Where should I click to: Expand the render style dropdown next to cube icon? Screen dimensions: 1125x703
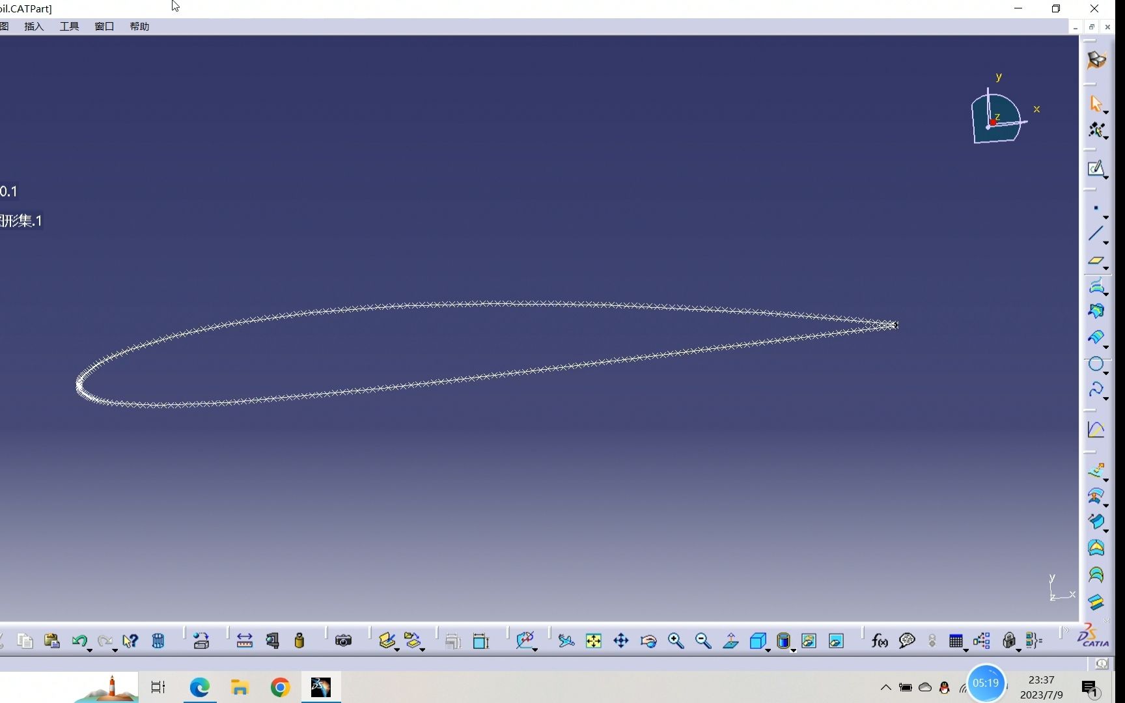(x=768, y=651)
